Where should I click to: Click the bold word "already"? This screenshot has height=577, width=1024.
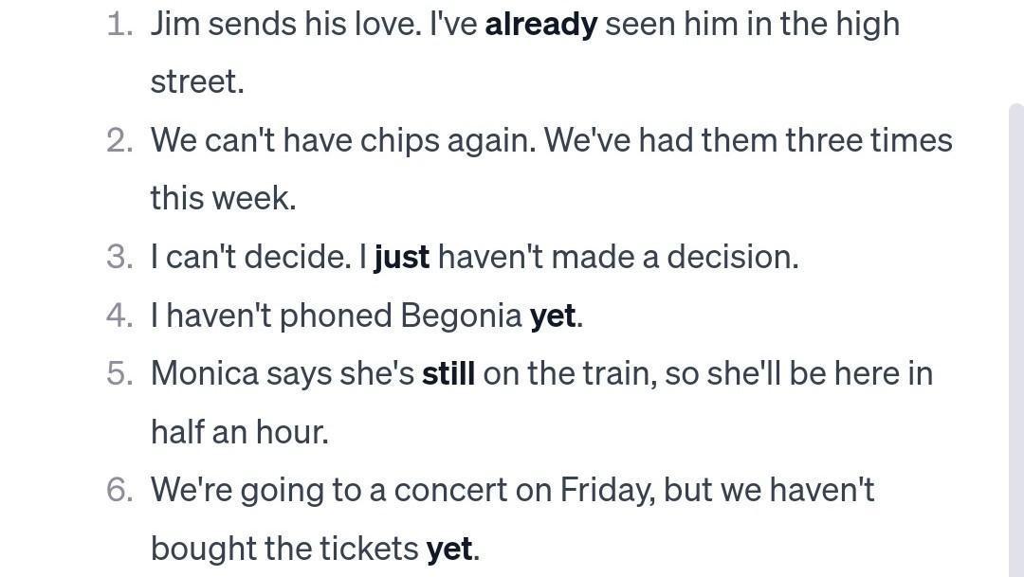540,24
